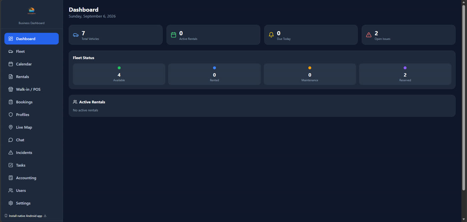Click the company logo above Business Dashboard
Image resolution: width=467 pixels, height=222 pixels.
tap(31, 11)
